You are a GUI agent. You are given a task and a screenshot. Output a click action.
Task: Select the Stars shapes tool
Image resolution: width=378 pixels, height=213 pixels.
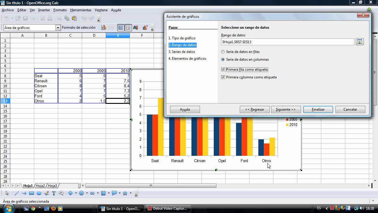[125, 193]
